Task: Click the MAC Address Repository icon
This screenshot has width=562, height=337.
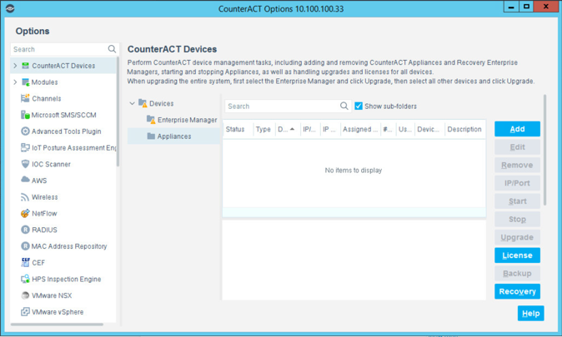Action: 25,246
